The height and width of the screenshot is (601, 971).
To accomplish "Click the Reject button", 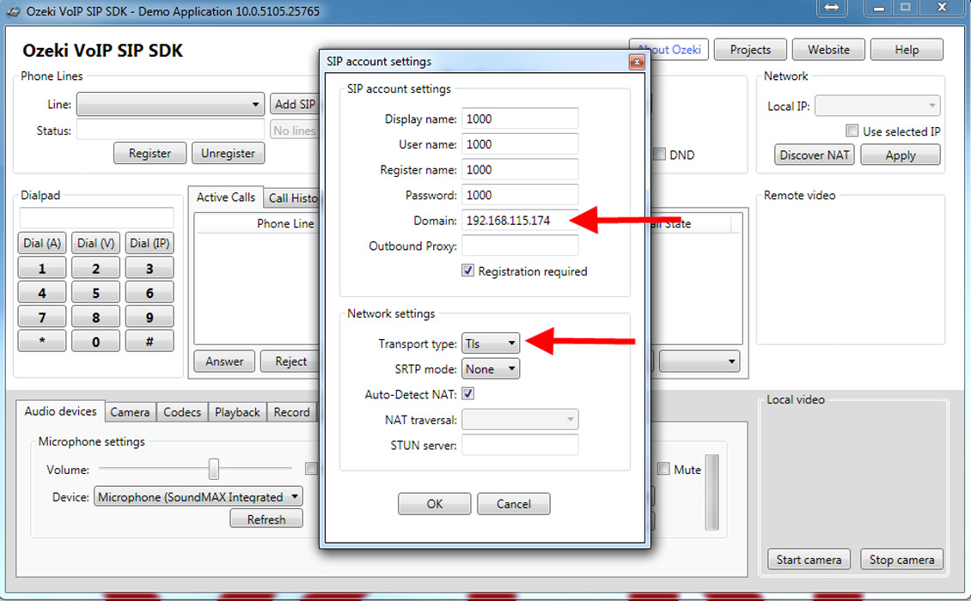I will click(290, 361).
